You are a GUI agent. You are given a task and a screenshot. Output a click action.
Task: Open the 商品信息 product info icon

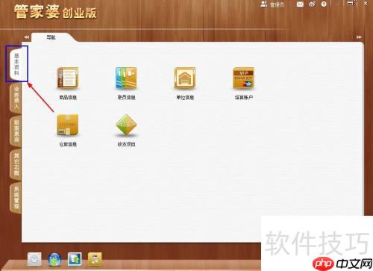pos(68,78)
